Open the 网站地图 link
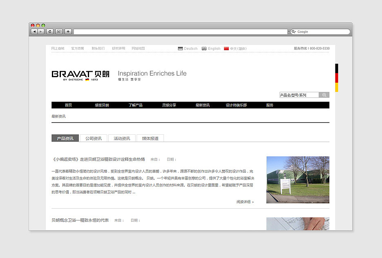 point(139,49)
